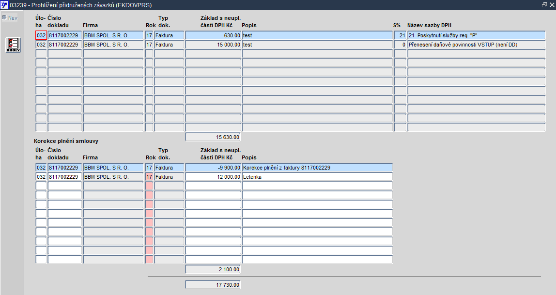Click the Letenka description field
Screen dimensions: 556x295
tap(317, 177)
